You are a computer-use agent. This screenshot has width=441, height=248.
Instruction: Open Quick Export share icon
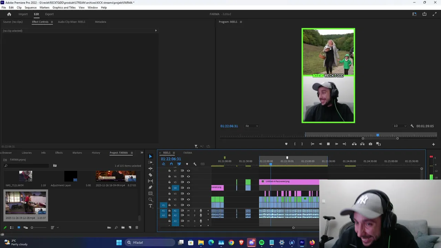click(424, 14)
